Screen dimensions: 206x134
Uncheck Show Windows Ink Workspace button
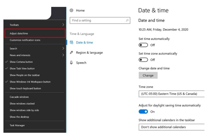pyautogui.click(x=30, y=82)
